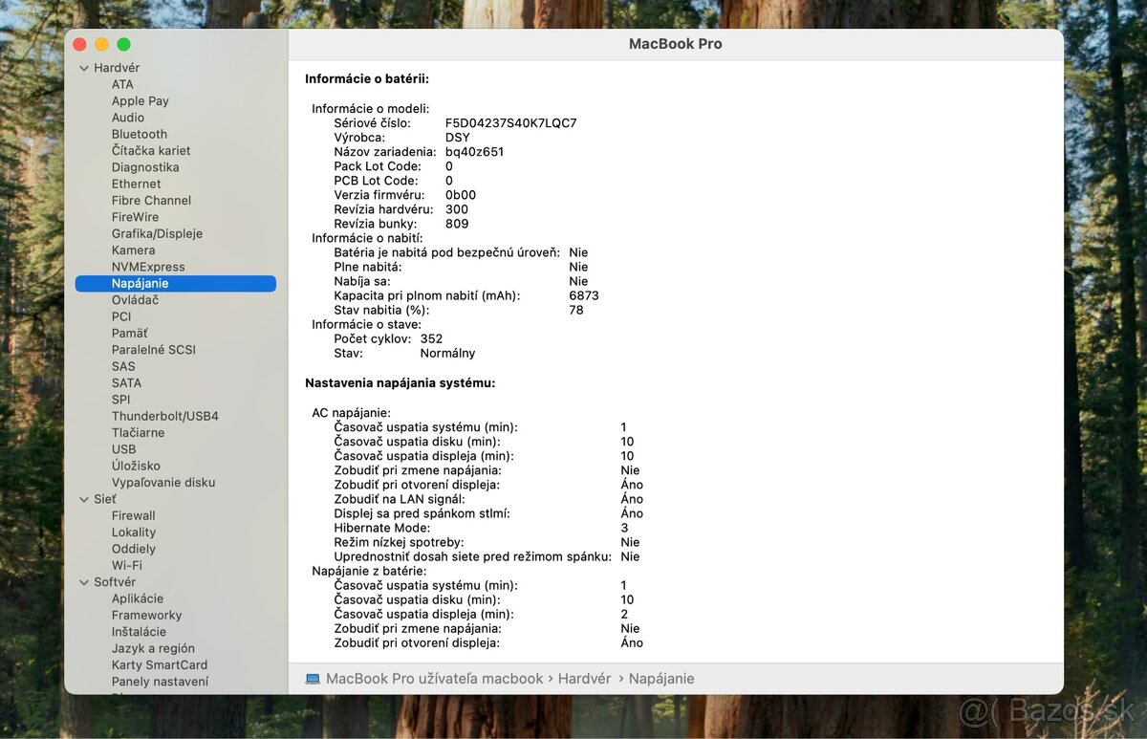
Task: Click full charge capacity value 6873
Action: pos(584,296)
